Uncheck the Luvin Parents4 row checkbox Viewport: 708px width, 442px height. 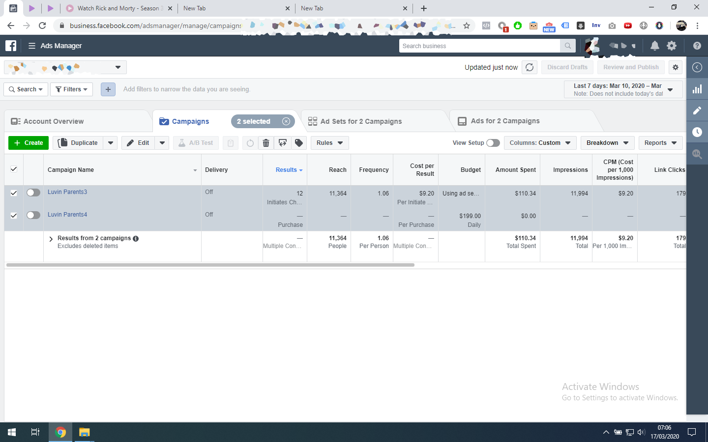14,216
